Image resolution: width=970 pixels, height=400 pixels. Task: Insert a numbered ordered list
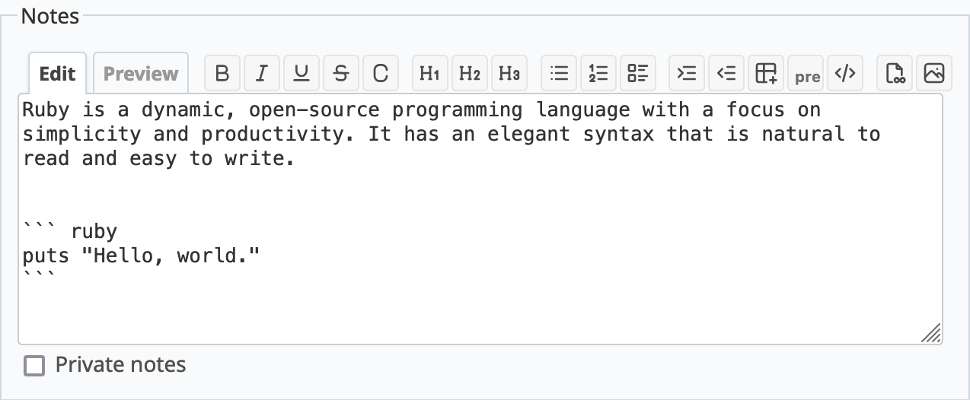coord(598,73)
